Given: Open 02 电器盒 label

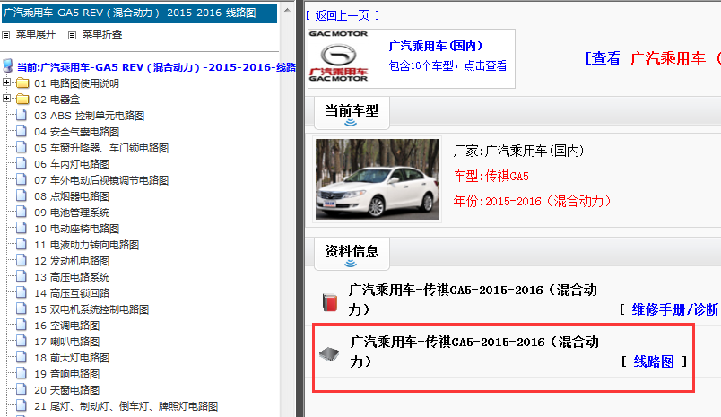Looking at the screenshot, I should [x=57, y=100].
